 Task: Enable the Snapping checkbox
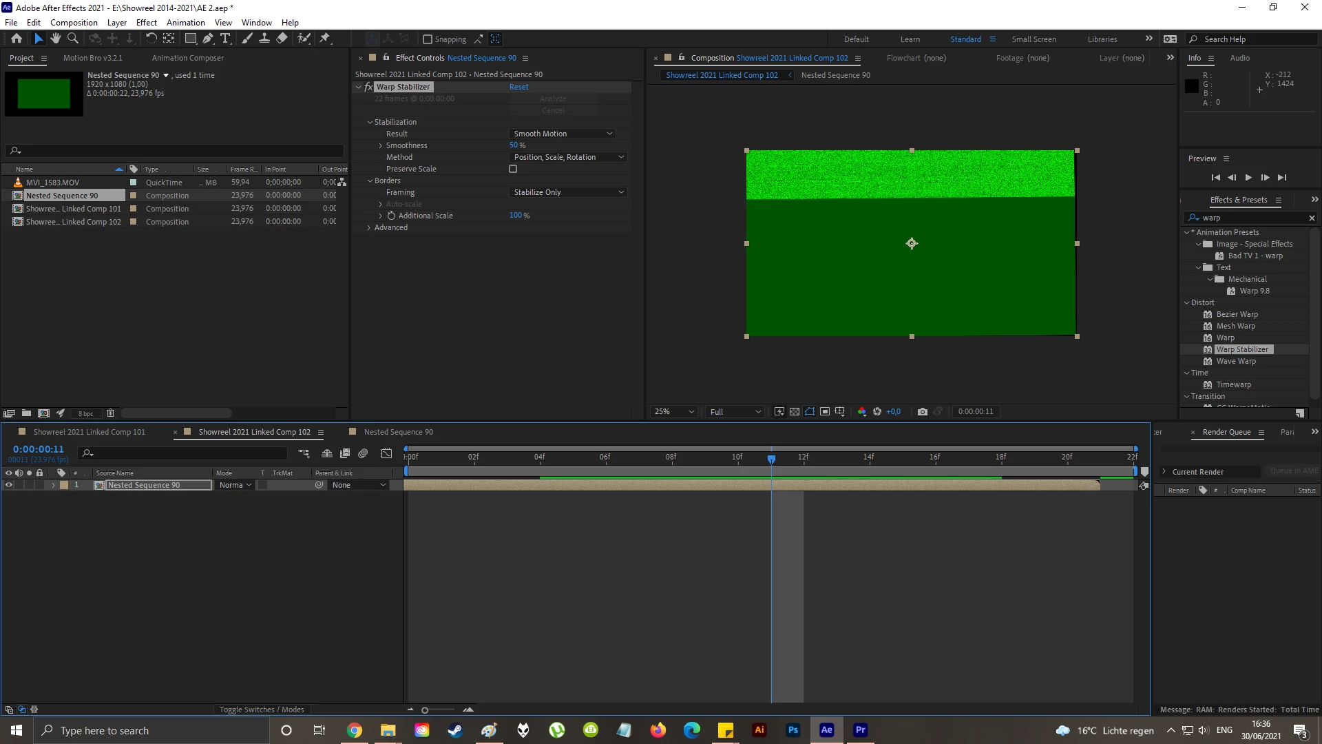click(x=428, y=39)
